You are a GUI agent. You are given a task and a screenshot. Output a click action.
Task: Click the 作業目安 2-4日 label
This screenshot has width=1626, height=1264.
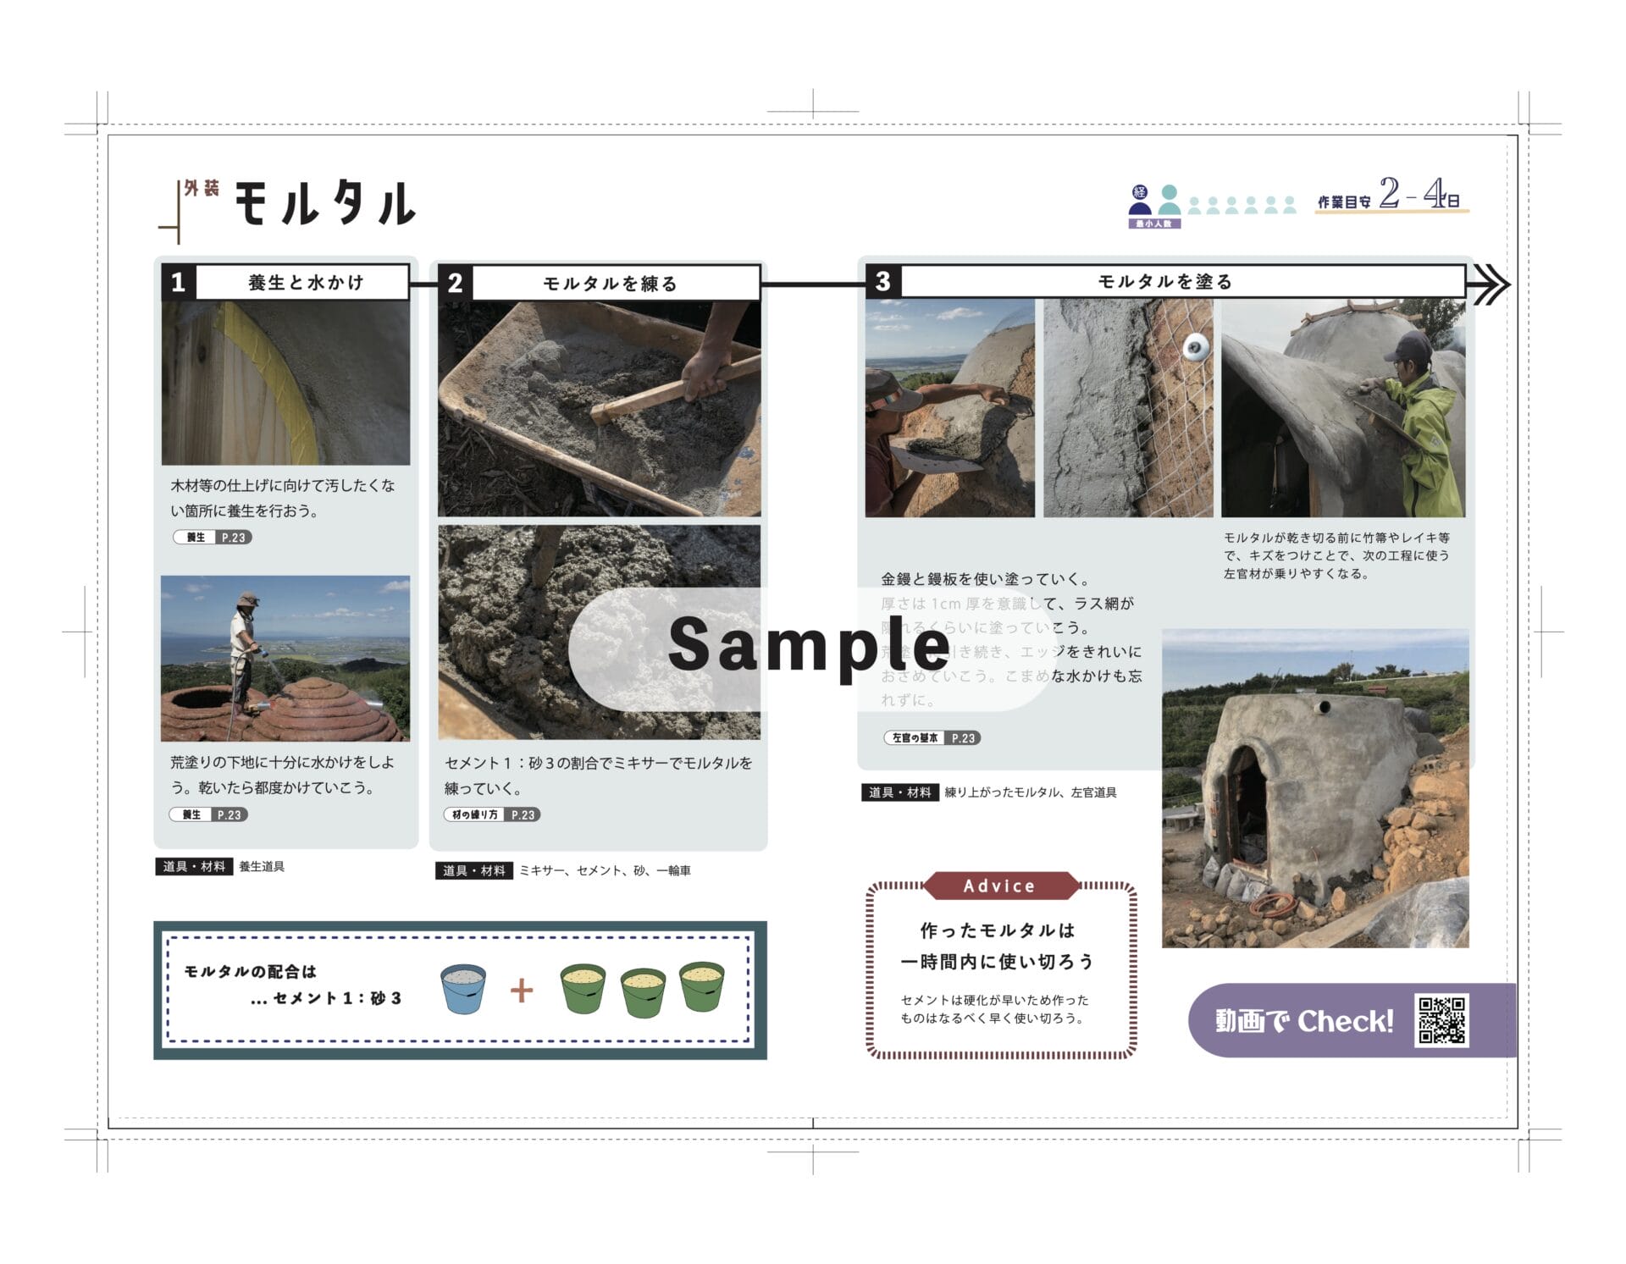click(x=1390, y=196)
